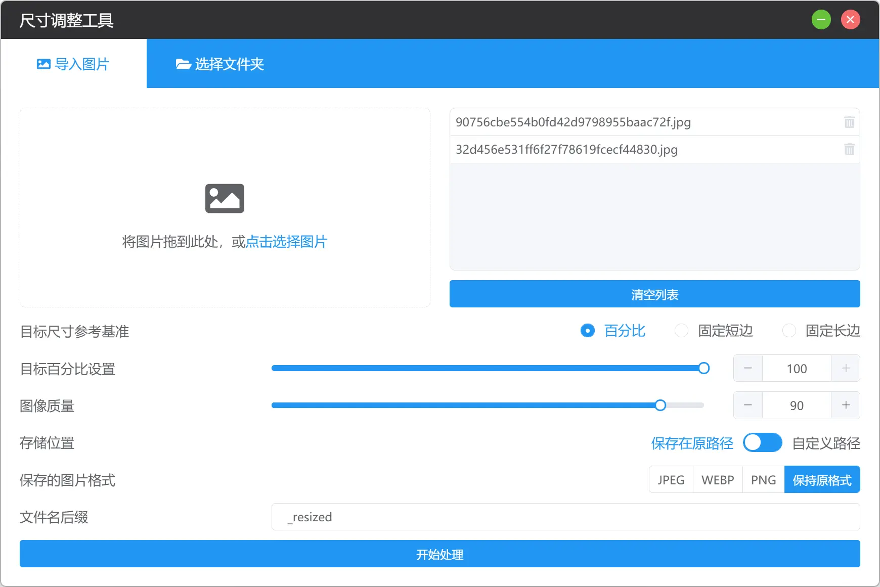The image size is (880, 587).
Task: Decrease 目标百分比 using the minus icon
Action: (748, 368)
